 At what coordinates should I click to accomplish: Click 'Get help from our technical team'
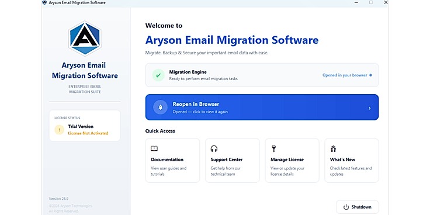click(226, 171)
